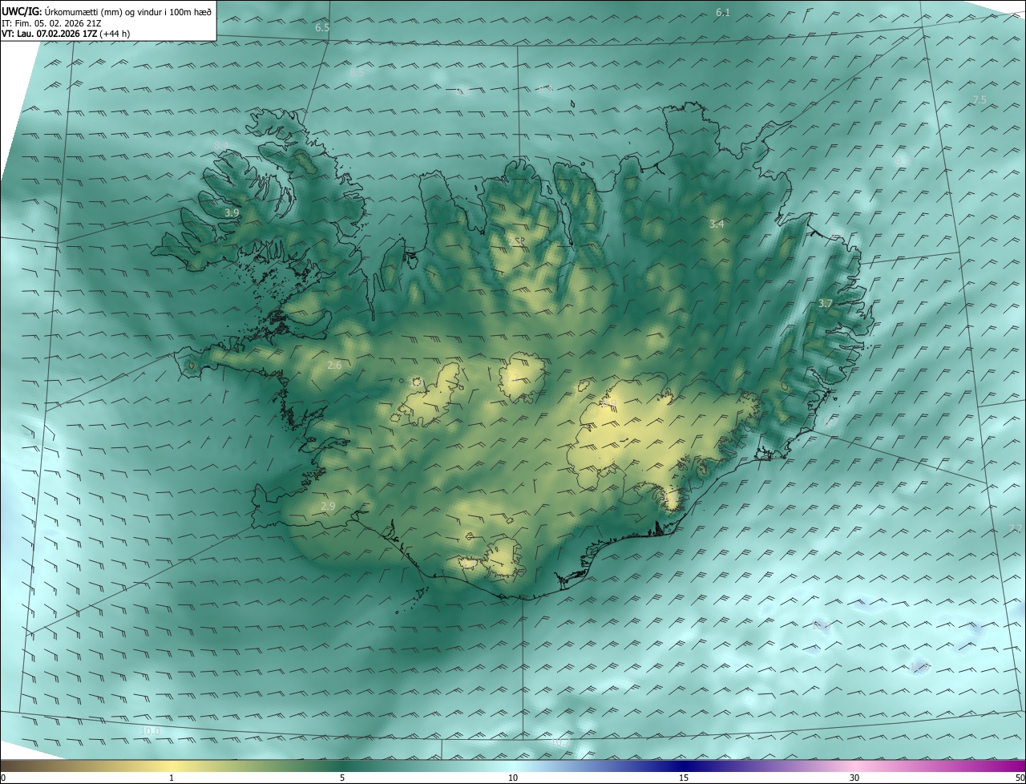
Task: Click the dark navy section of the color scale
Action: pyautogui.click(x=684, y=766)
